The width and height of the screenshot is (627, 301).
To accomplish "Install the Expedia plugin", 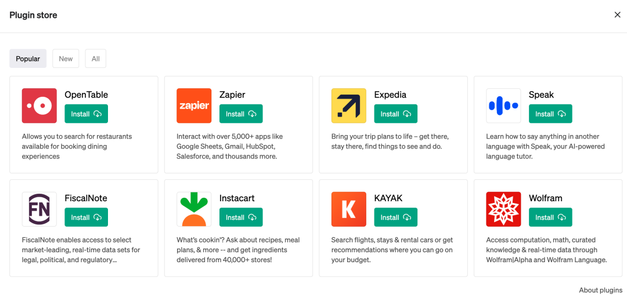I will tap(395, 114).
